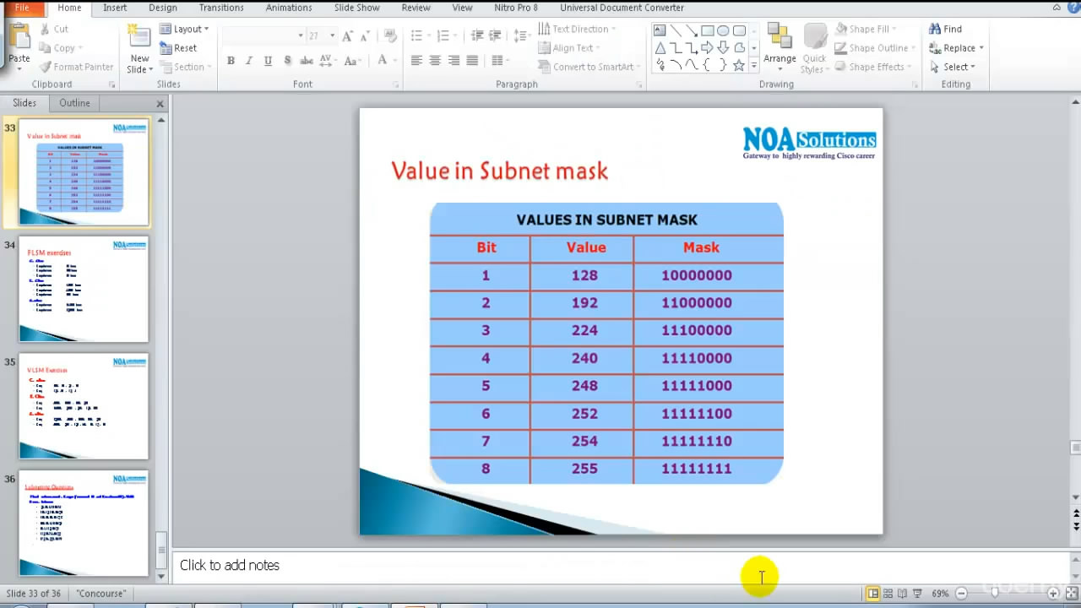Underline the selected text
Screen dimensions: 1081x608
[268, 61]
